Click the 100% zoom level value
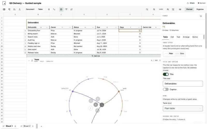207x129 pixels. pyautogui.click(x=161, y=9)
